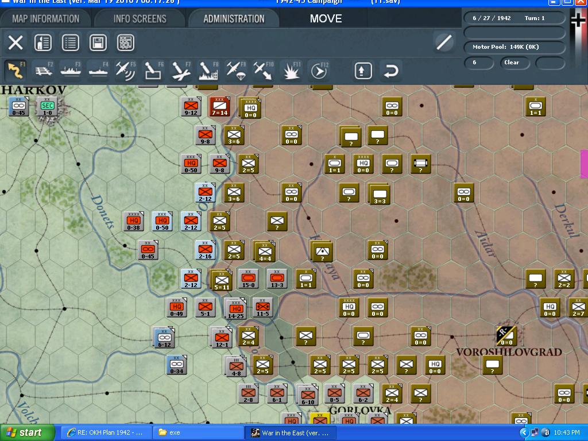Select the 6-12 motorized unit

coord(164,338)
